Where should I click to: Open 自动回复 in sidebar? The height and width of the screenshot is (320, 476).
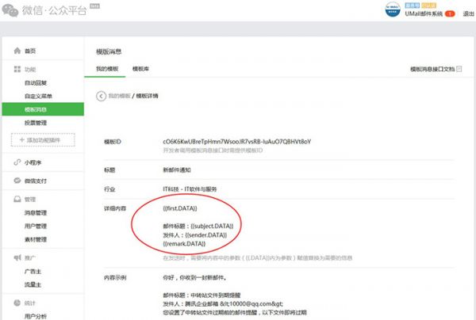pos(36,82)
